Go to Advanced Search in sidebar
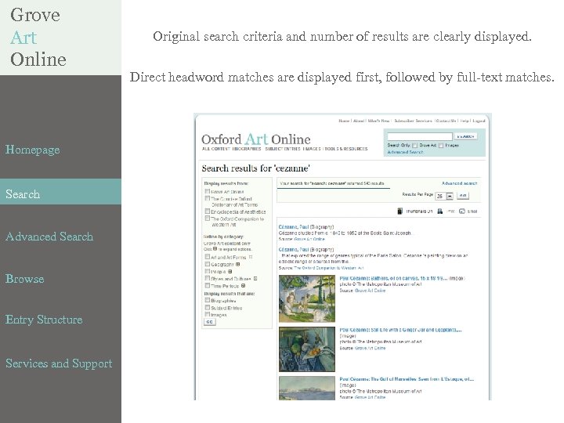The height and width of the screenshot is (423, 564). point(49,237)
